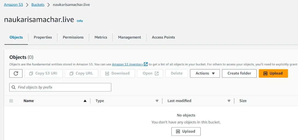
Task: Click the Open in new tab button
Action: coord(150,73)
